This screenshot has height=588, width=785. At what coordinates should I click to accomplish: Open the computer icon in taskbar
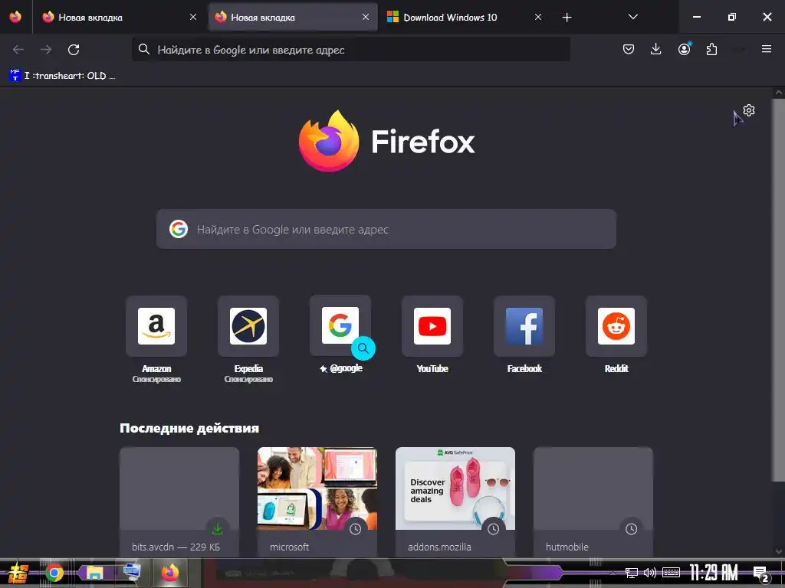click(x=132, y=571)
